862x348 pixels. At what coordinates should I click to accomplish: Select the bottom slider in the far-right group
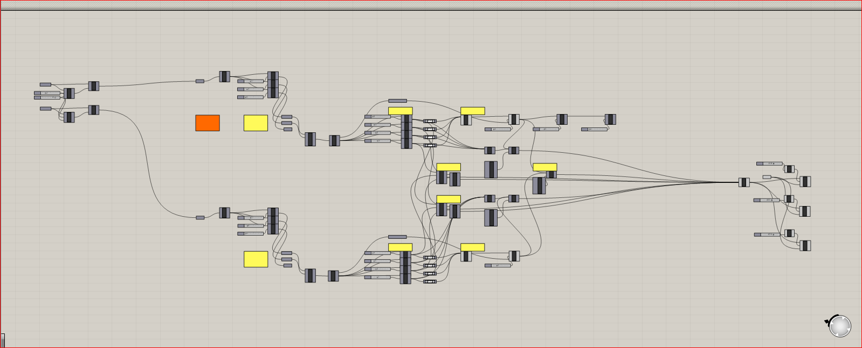[767, 235]
